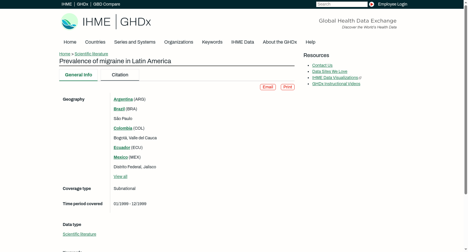Open the Brazil country link
Viewport: 468px width, 252px height.
119,109
